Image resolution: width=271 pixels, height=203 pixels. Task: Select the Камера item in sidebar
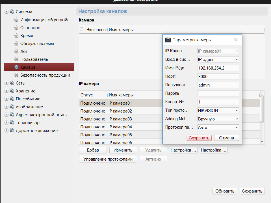(x=28, y=67)
